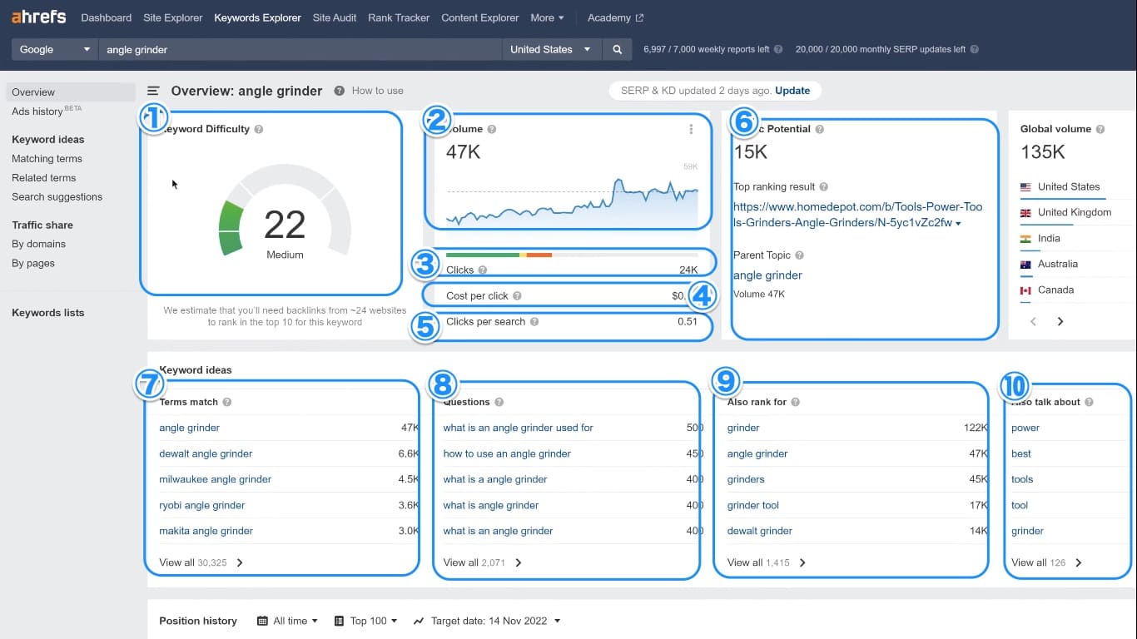Viewport: 1137px width, 639px height.
Task: Click help icon next to Parent Topic
Action: (799, 255)
